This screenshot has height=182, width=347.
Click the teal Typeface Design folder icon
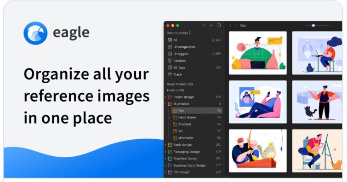170,159
